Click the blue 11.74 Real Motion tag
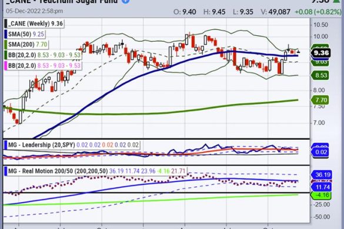The width and height of the screenshot is (344, 229). click(321, 187)
